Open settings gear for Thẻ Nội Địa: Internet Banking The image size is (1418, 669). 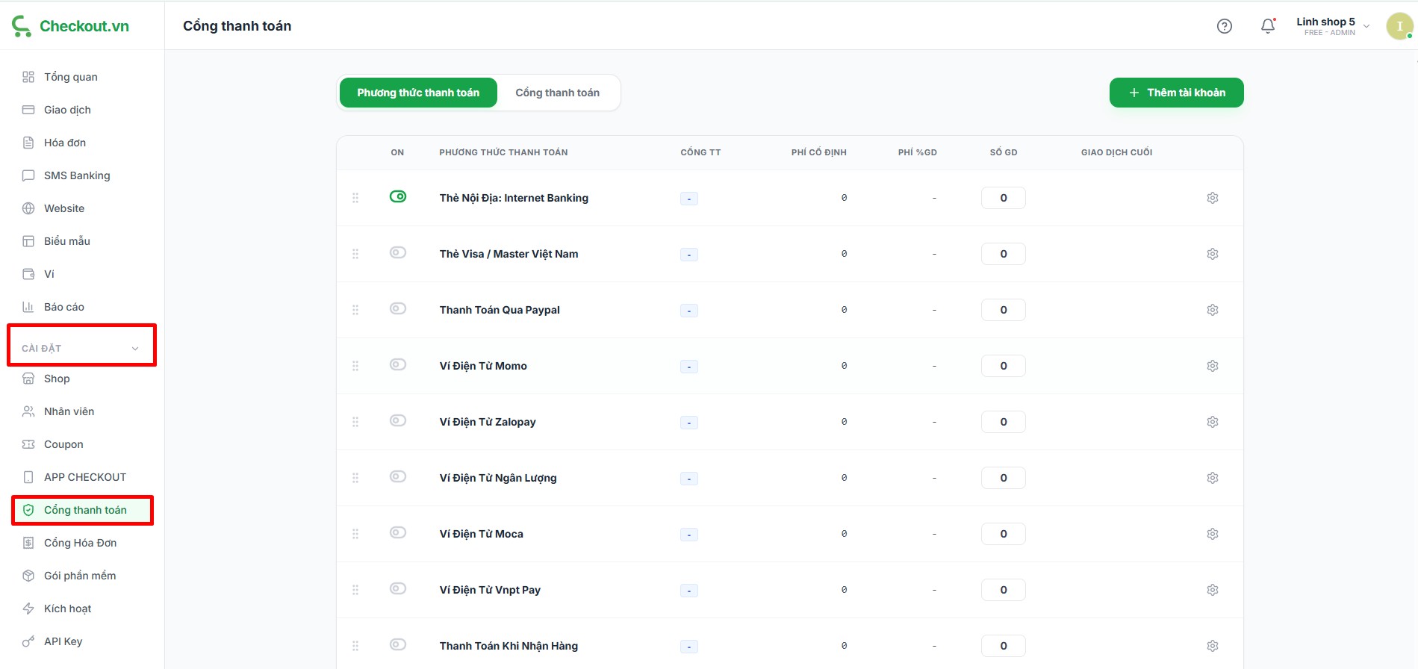(x=1212, y=198)
